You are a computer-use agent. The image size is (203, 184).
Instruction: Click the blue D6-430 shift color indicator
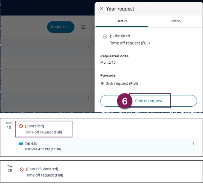(21, 144)
